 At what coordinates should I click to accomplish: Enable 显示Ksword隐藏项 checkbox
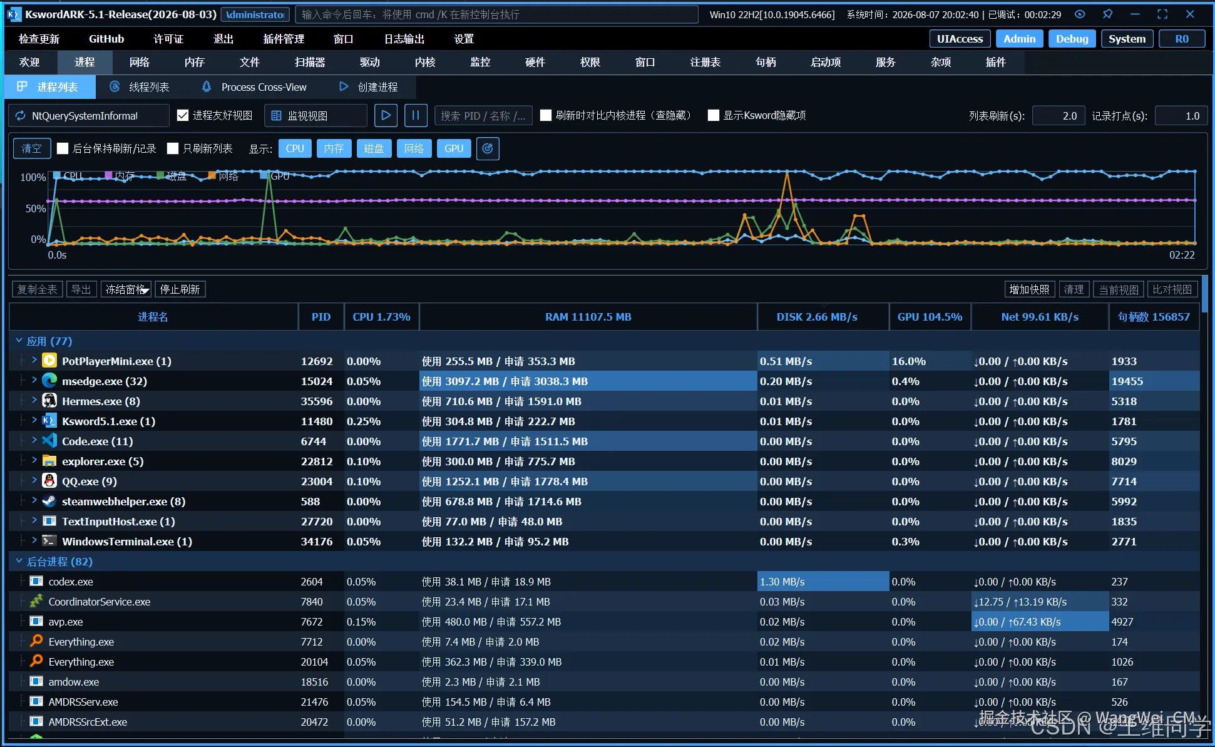(713, 115)
